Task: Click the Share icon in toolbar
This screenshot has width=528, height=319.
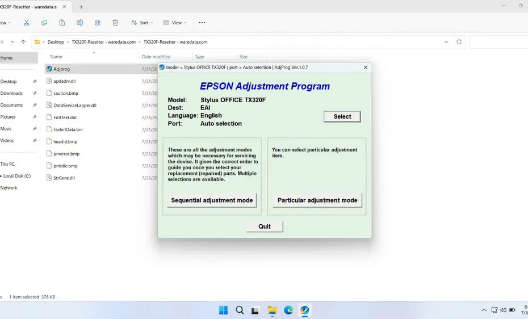Action: (x=97, y=23)
